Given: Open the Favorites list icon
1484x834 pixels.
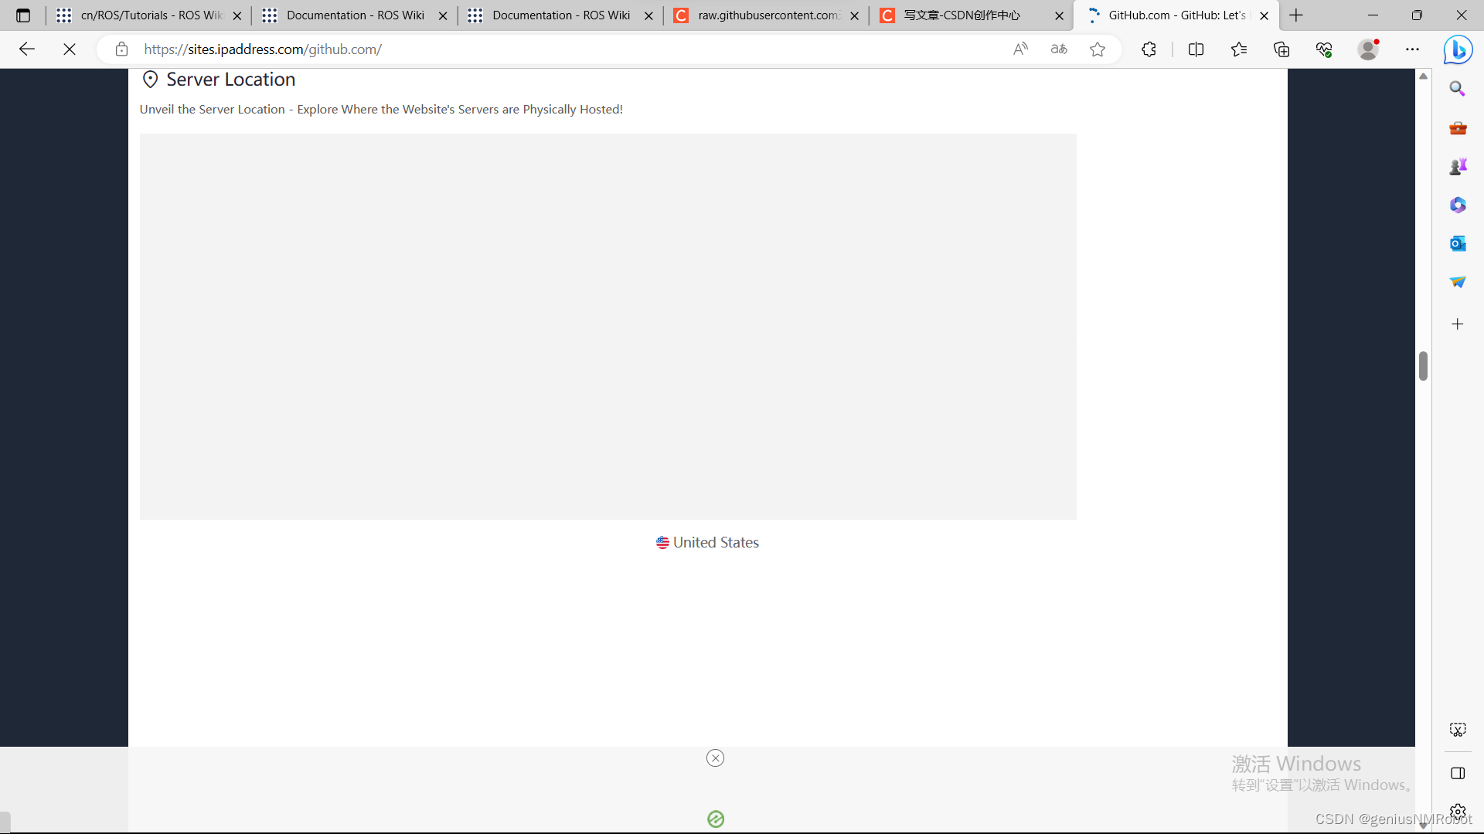Looking at the screenshot, I should [1239, 49].
